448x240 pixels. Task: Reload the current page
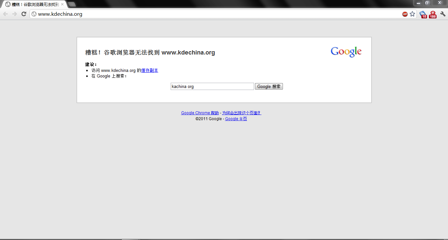click(x=24, y=14)
